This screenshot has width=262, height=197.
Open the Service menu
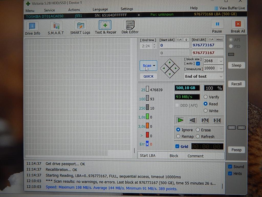tap(49, 10)
